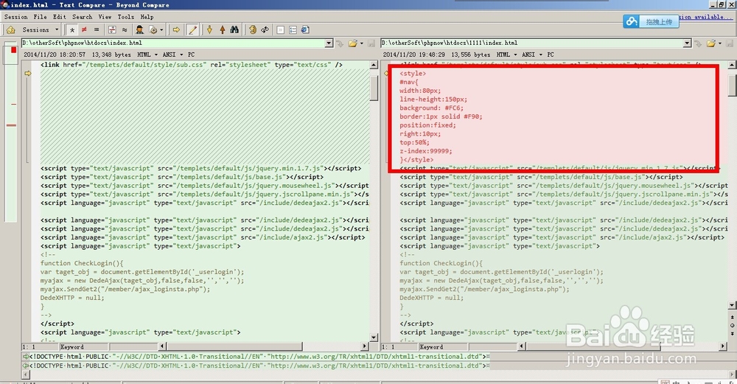Click right pane horizontal scroll left arrow
Image resolution: width=737 pixels, height=384 pixels.
pos(521,346)
